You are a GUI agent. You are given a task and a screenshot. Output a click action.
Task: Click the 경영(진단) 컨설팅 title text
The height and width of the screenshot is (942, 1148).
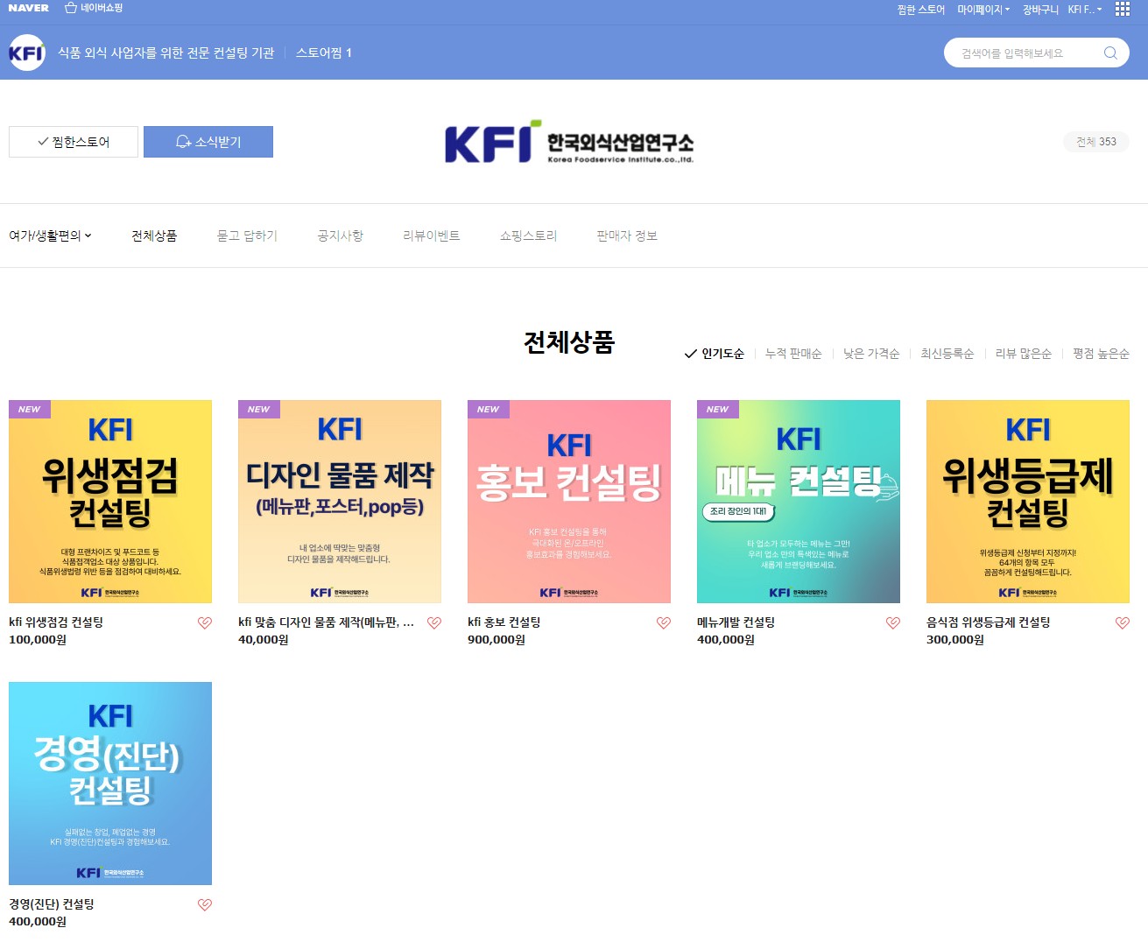pyautogui.click(x=52, y=904)
